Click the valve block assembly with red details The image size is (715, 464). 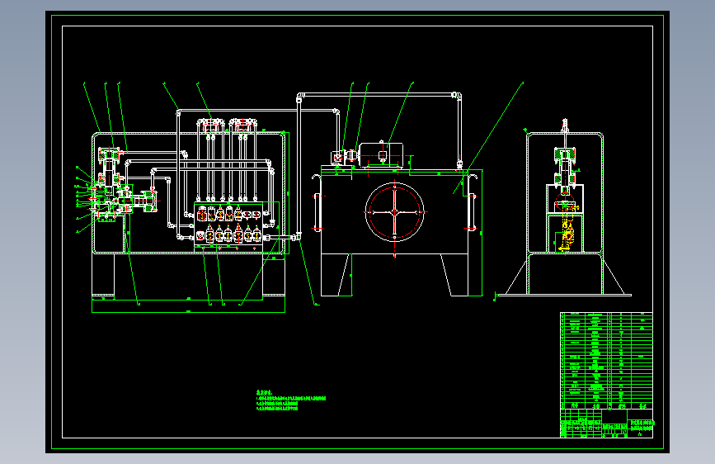click(x=229, y=225)
